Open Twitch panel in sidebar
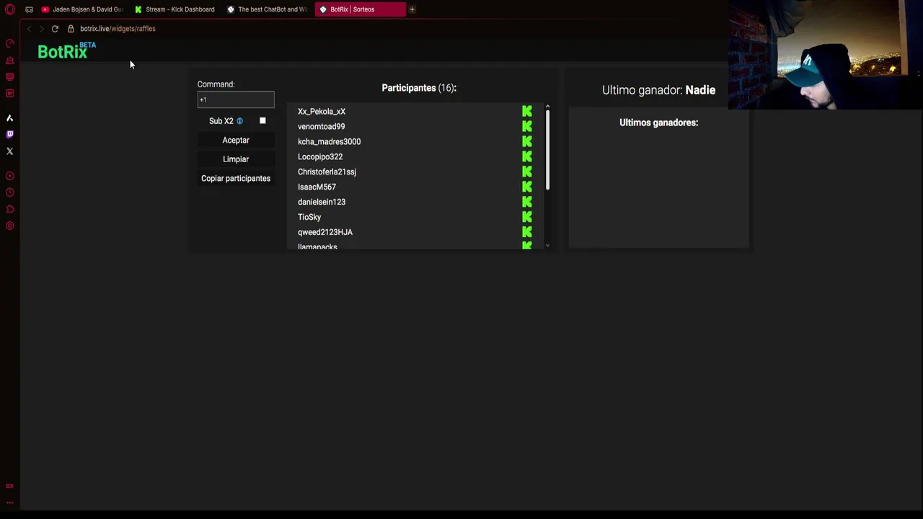This screenshot has width=923, height=519. [x=9, y=134]
